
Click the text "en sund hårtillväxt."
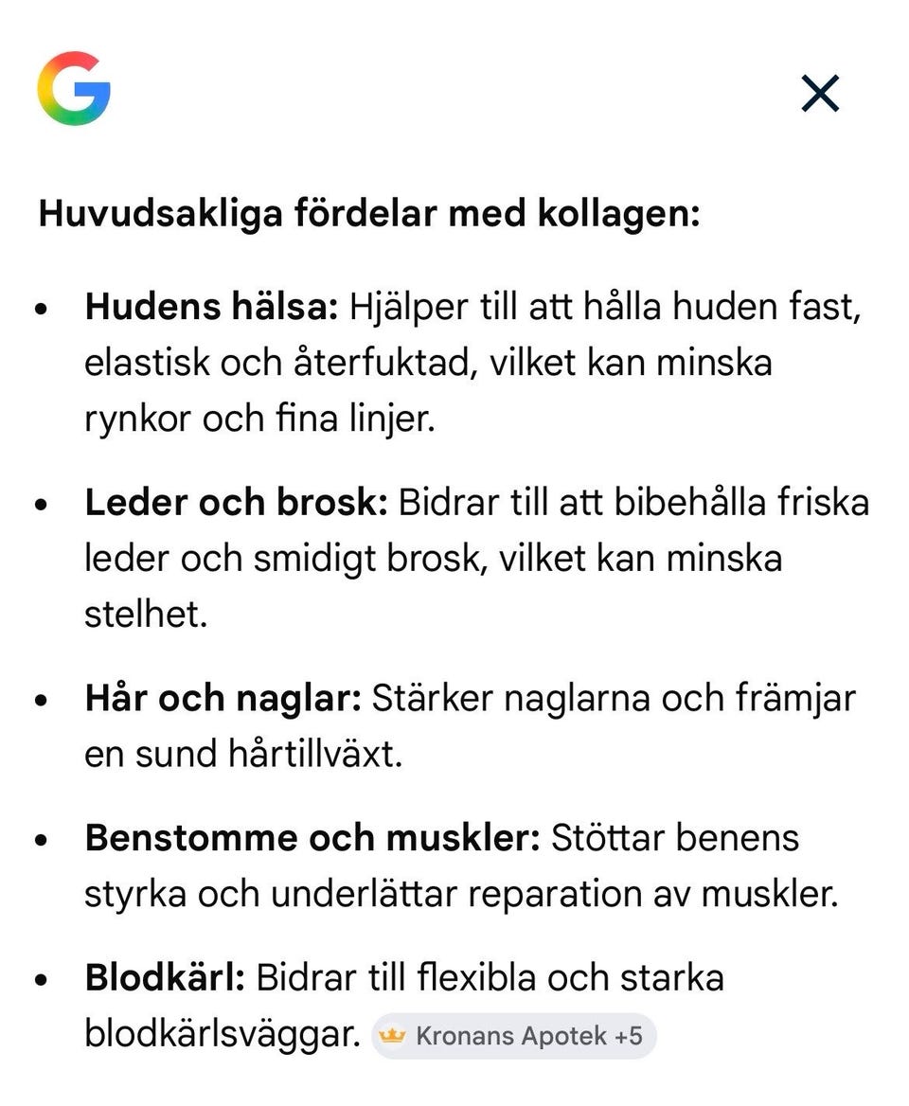[243, 756]
